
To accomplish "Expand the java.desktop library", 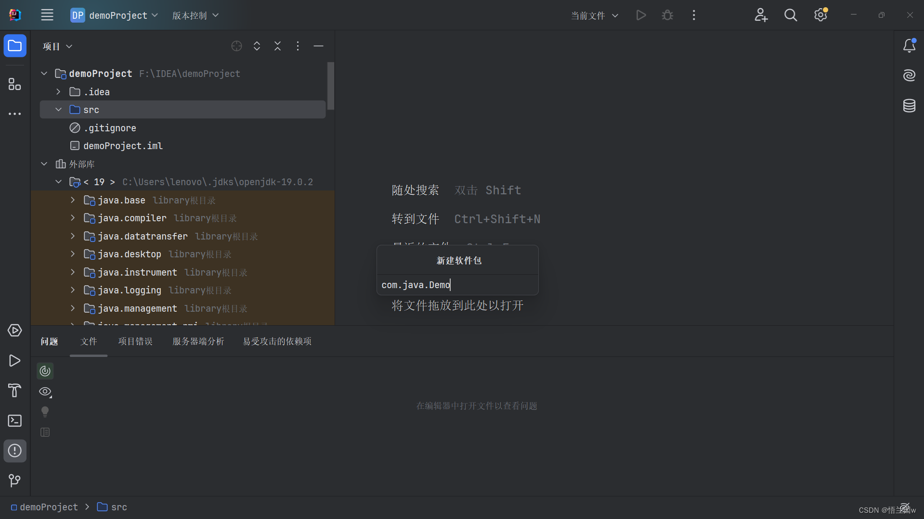I will pos(73,254).
